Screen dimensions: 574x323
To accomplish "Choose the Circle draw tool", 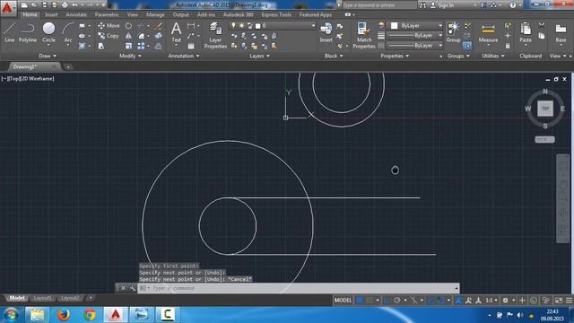I will 48,32.
